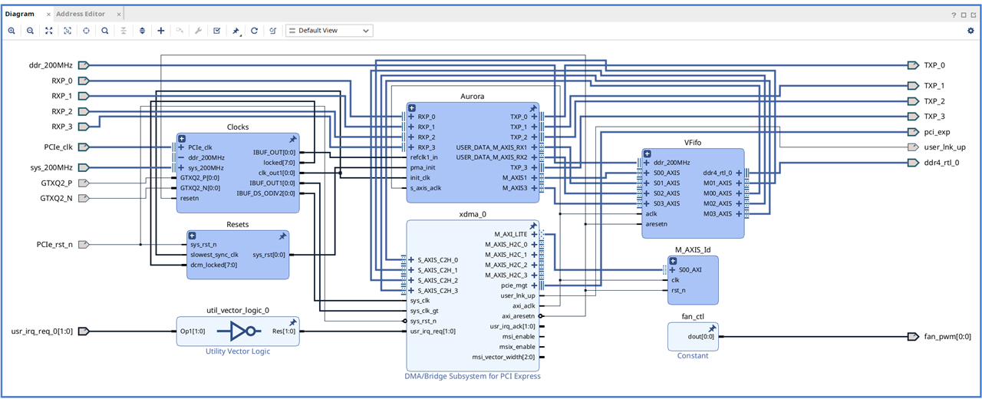This screenshot has height=399, width=982.
Task: Select the Utility Vector Logic label
Action: 238,351
